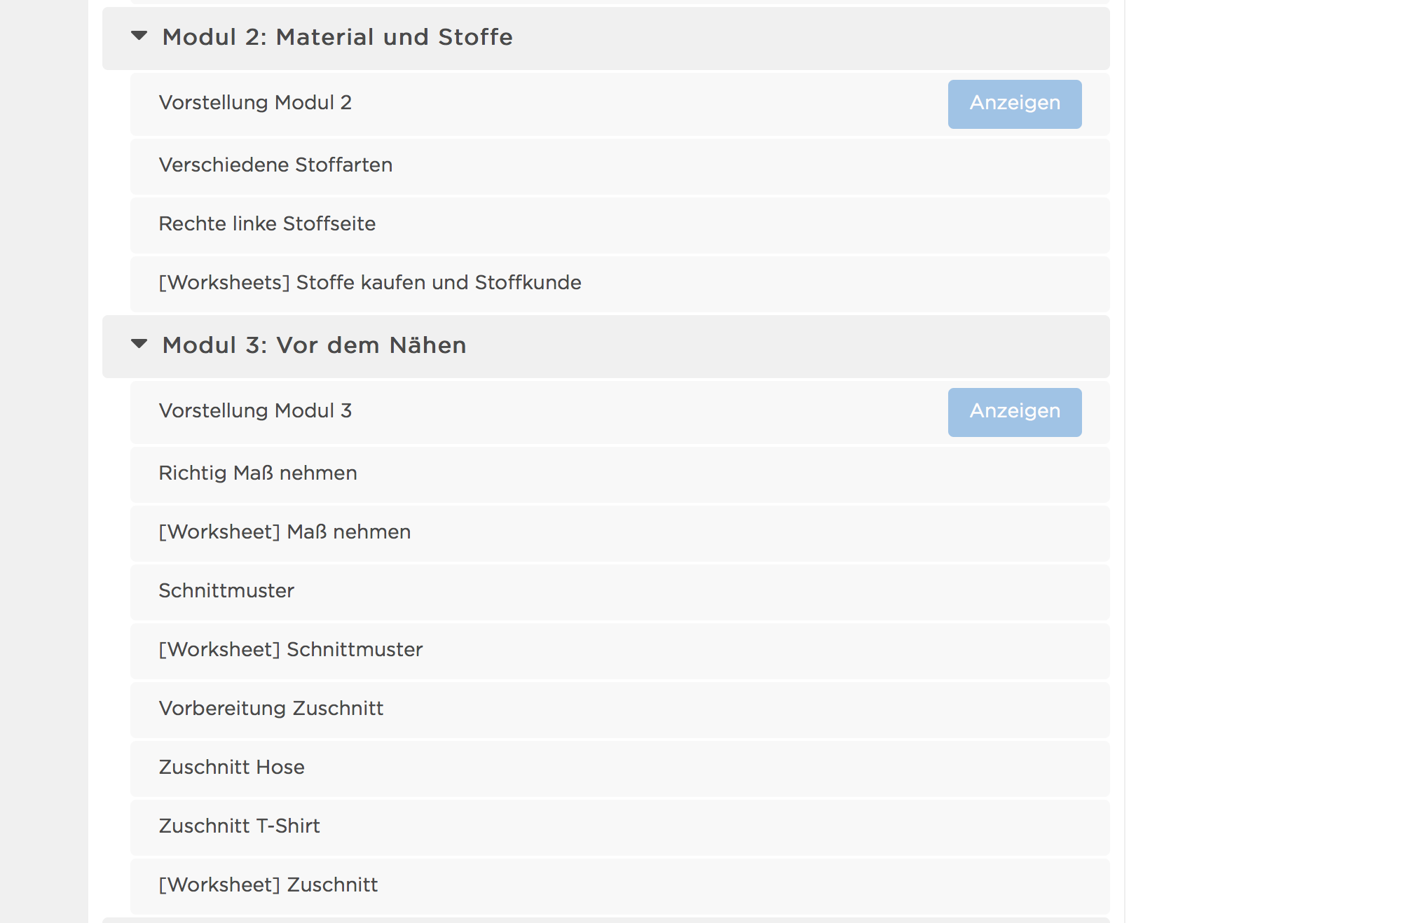The image size is (1417, 923).
Task: Click Anzeigen button for Vorstellung Modul 3
Action: (1014, 412)
